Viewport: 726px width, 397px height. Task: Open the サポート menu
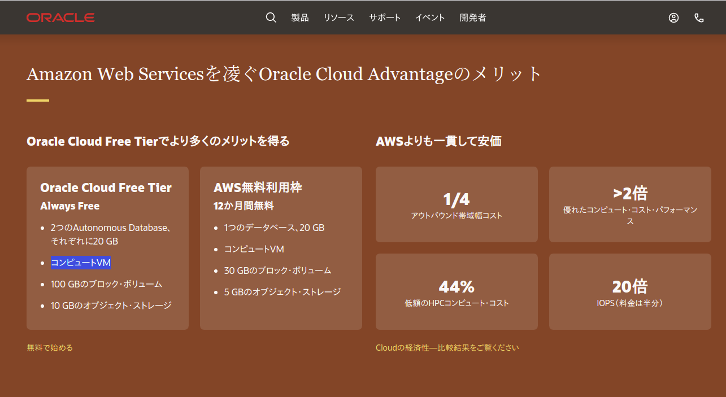(385, 18)
